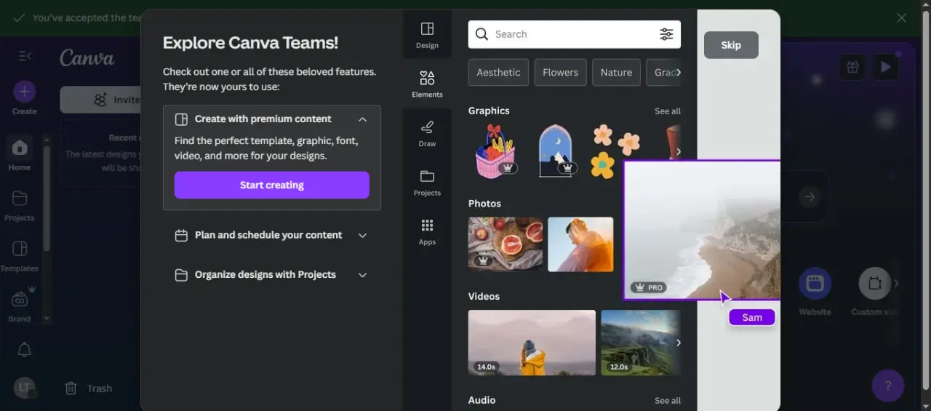Select the Flowers suggestion chip
This screenshot has height=411, width=931.
560,73
